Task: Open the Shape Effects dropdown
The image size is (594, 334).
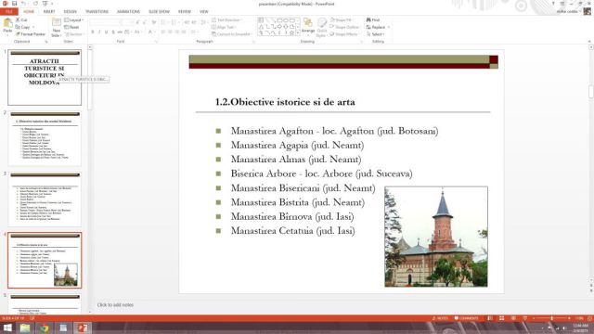Action: (x=344, y=34)
